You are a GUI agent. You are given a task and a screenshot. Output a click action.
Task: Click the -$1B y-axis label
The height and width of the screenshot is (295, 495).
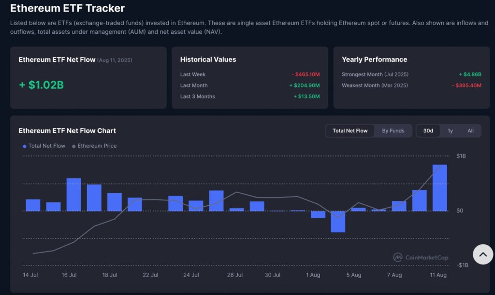click(463, 265)
